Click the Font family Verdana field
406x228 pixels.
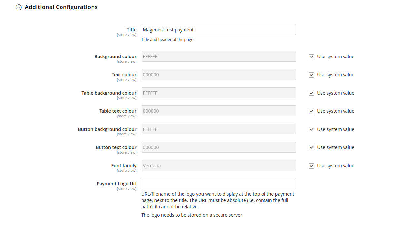[x=218, y=166]
